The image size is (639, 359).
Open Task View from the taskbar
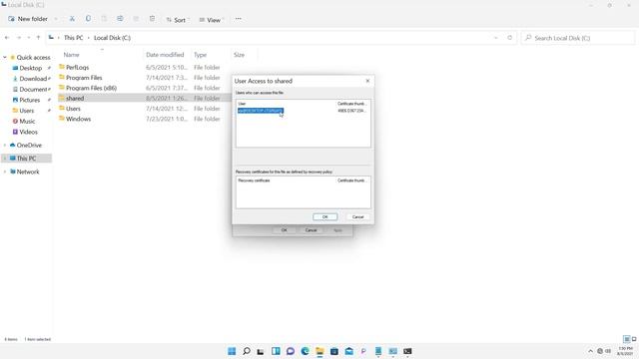[x=261, y=351]
